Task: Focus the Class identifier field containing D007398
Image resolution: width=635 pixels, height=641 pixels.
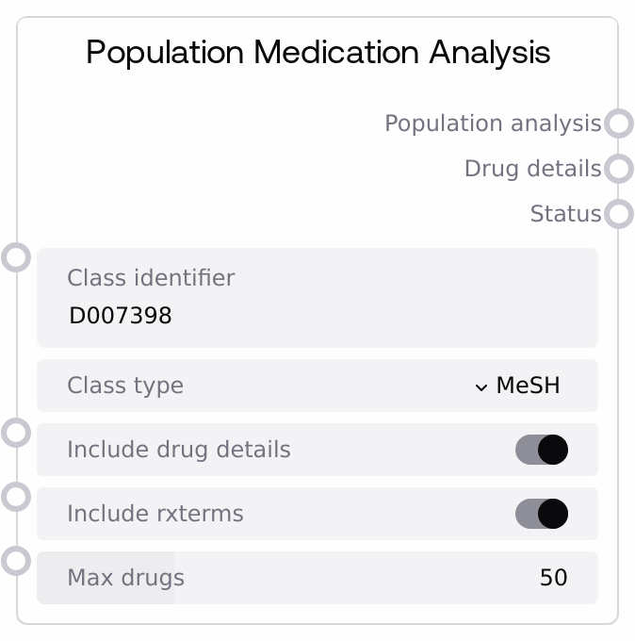Action: point(317,316)
